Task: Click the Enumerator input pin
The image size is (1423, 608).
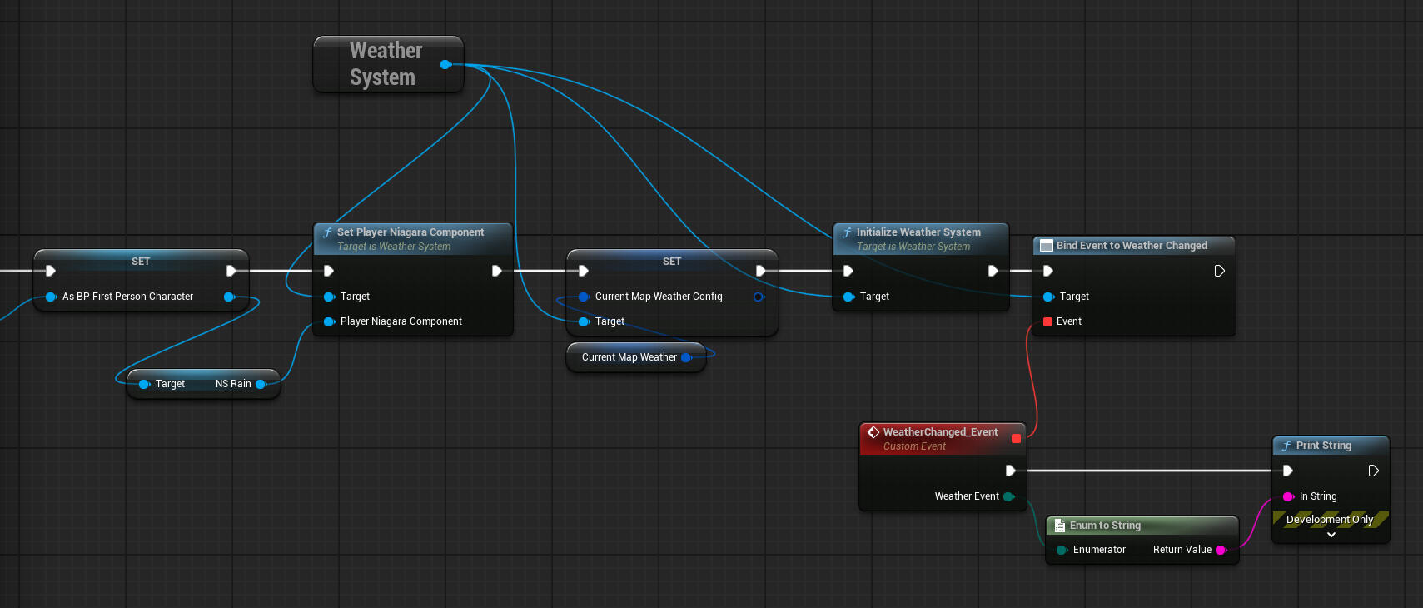Action: click(1062, 550)
